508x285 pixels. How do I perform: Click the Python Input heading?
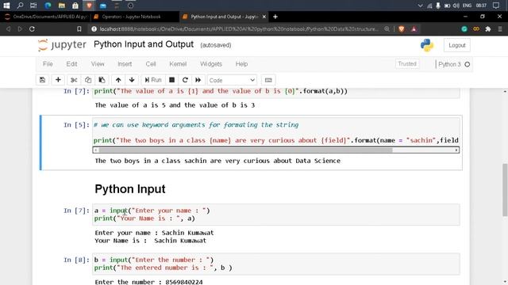[130, 189]
